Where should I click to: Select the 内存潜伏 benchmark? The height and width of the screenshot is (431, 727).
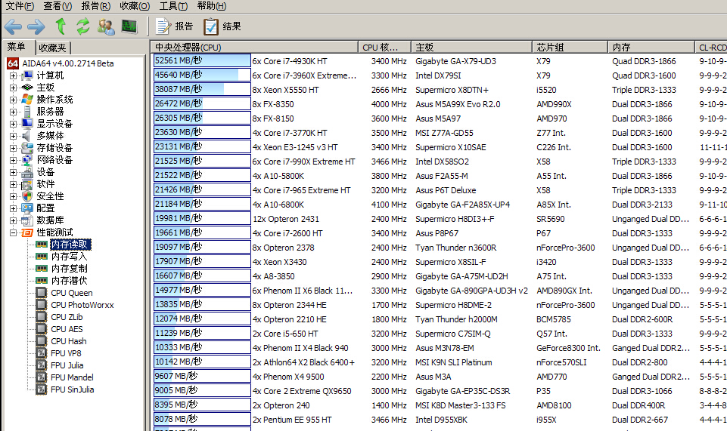69,280
